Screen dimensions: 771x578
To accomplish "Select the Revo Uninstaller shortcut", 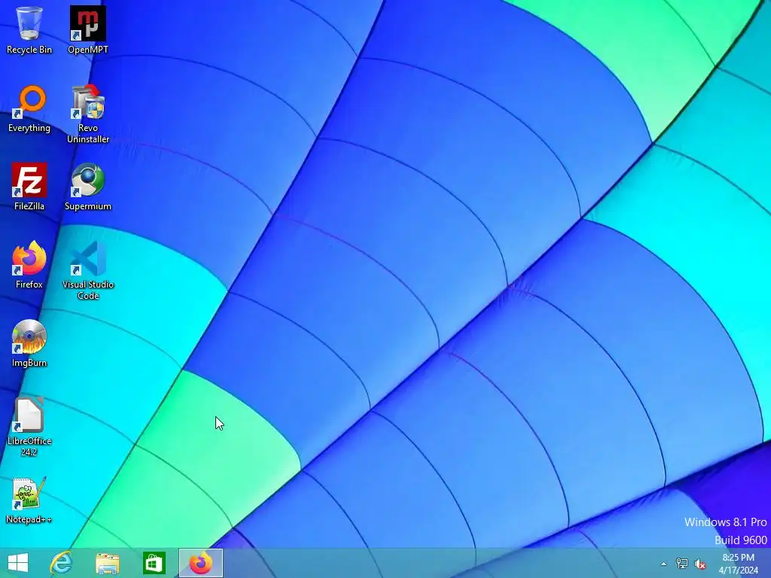I will click(x=88, y=114).
